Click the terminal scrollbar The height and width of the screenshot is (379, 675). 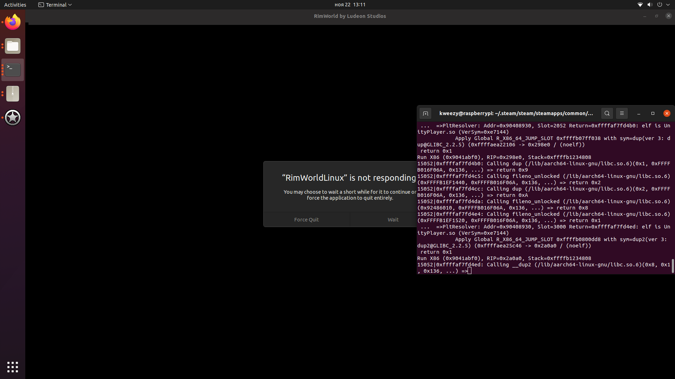(x=673, y=266)
